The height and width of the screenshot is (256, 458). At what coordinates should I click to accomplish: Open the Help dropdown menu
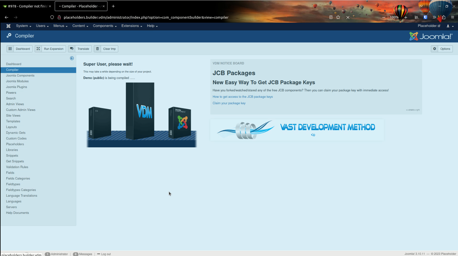152,26
